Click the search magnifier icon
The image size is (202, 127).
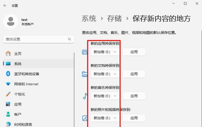pos(70,39)
